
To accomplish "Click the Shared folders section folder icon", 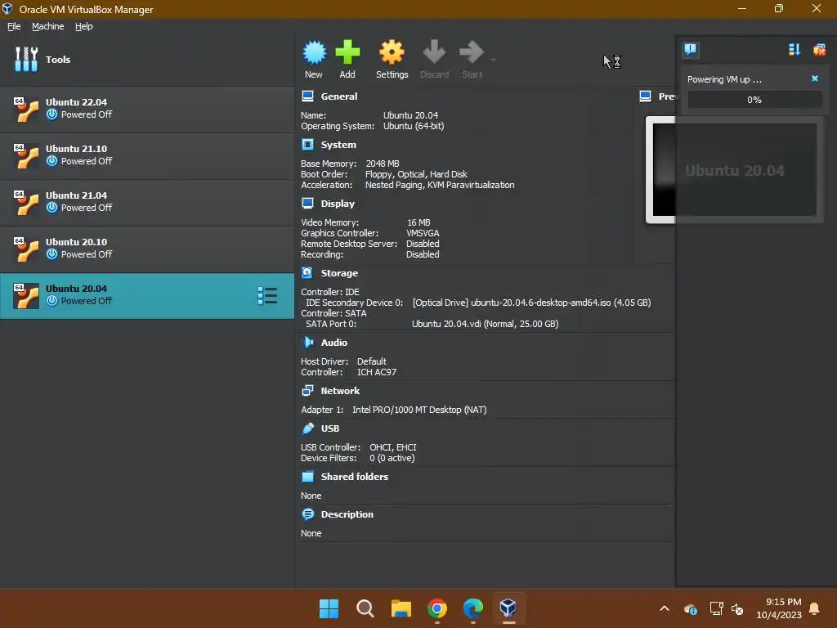I will pos(307,477).
